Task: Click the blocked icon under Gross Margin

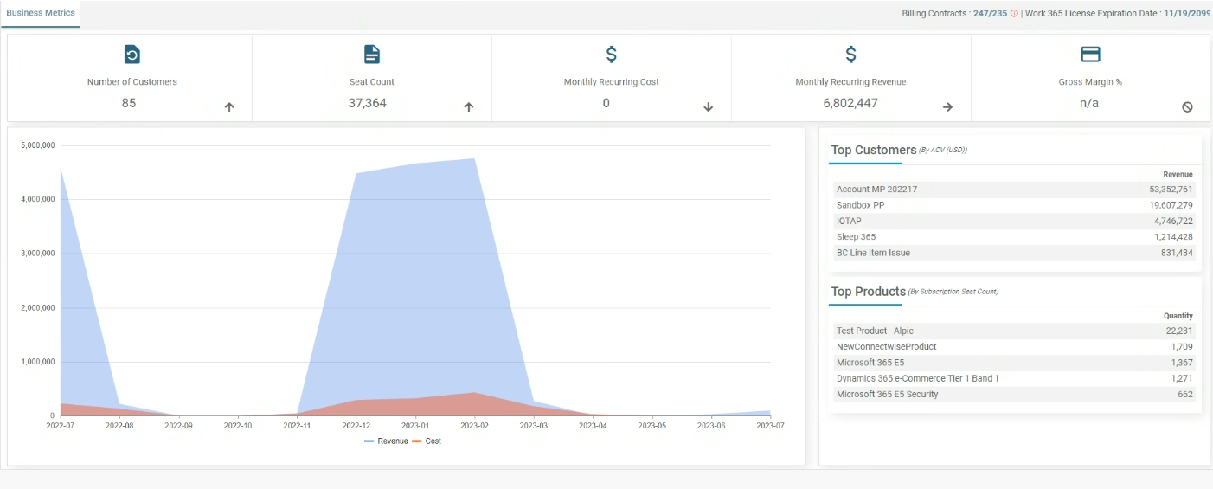Action: [x=1187, y=107]
